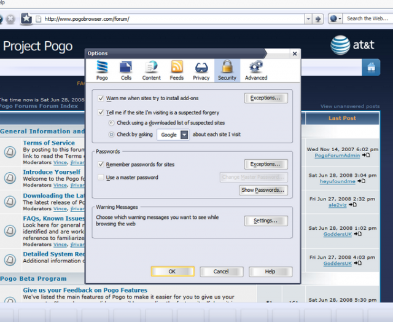The width and height of the screenshot is (393, 322).
Task: Open Give us your Feedback forum link
Action: pyautogui.click(x=85, y=290)
